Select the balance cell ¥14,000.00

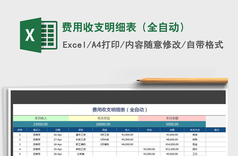172,144
